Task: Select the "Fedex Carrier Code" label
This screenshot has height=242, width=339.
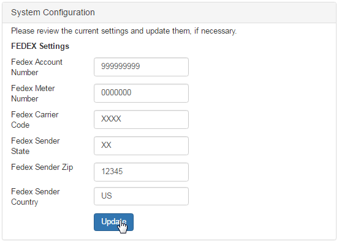Action: coord(34,120)
